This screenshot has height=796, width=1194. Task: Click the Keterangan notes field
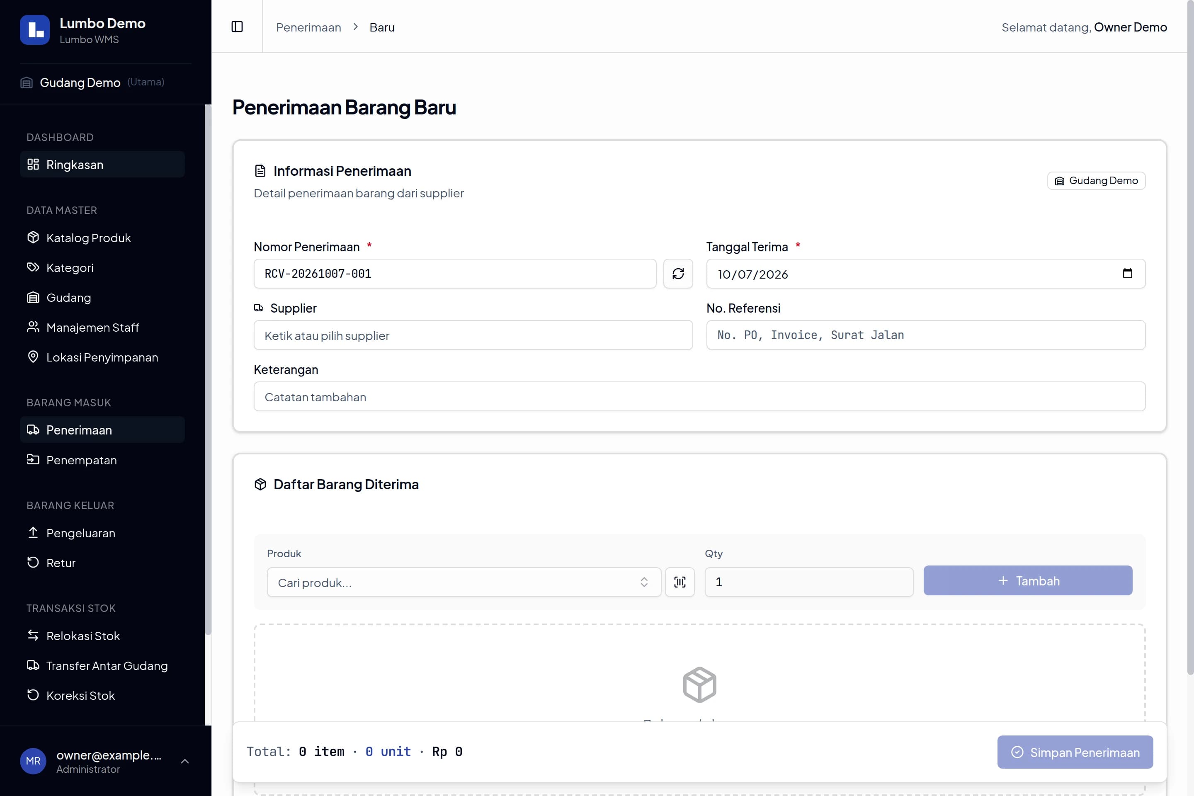[x=699, y=396]
